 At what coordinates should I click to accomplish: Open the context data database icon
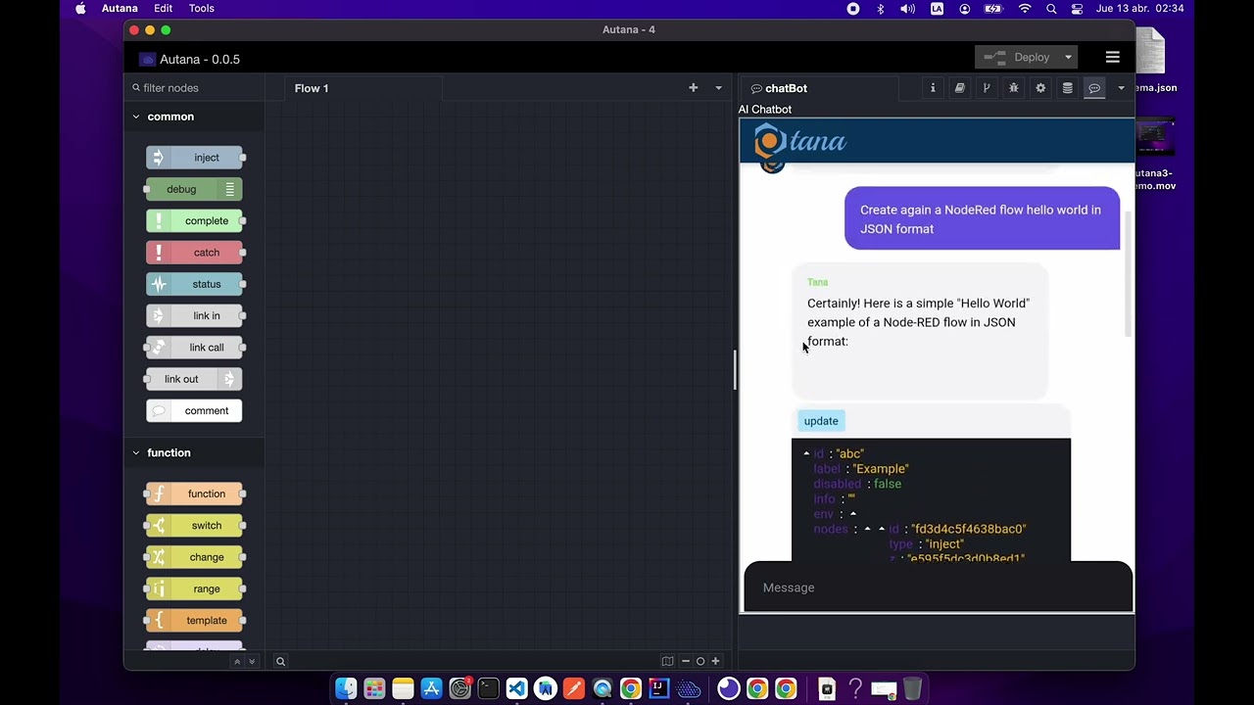[1068, 88]
